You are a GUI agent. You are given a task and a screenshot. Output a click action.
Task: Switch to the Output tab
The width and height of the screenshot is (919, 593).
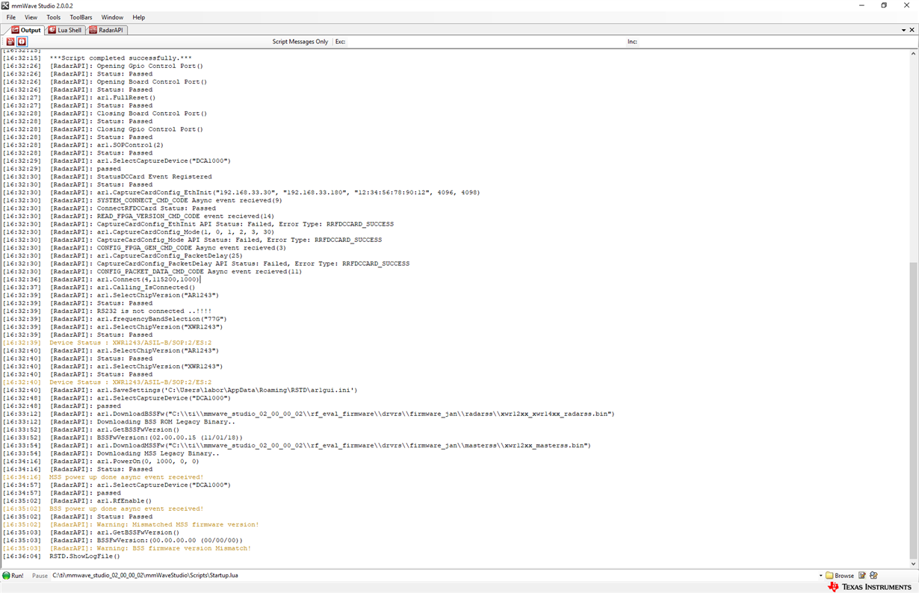click(x=26, y=30)
